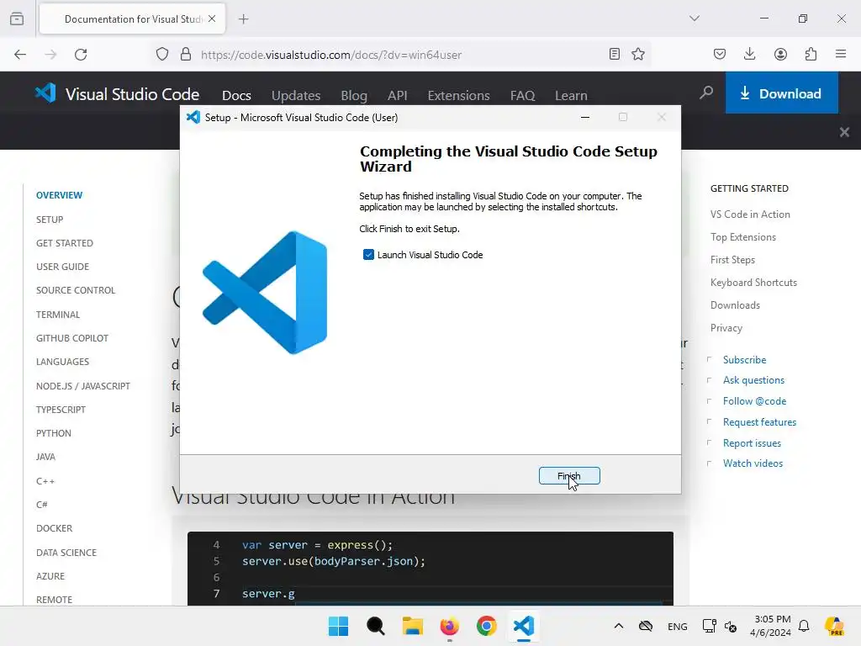Open the FAQ navigation item
Viewport: 861px width, 646px height.
[x=523, y=96]
